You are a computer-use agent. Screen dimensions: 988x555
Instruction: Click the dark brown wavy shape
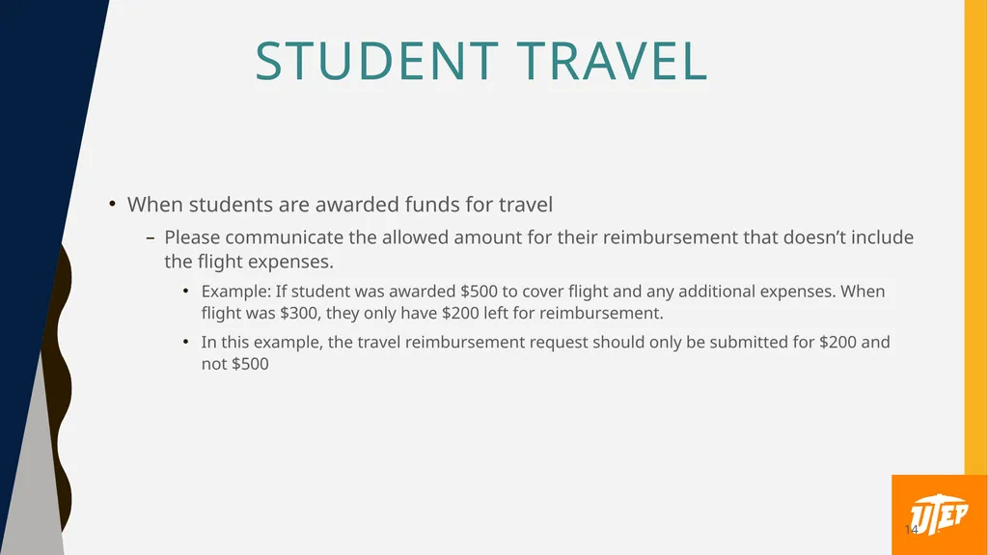[x=63, y=385]
